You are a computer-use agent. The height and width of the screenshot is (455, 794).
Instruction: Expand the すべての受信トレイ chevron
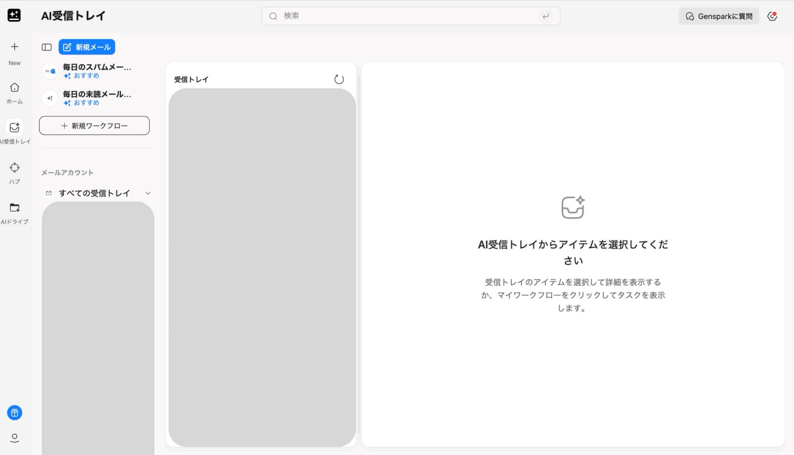pos(148,193)
